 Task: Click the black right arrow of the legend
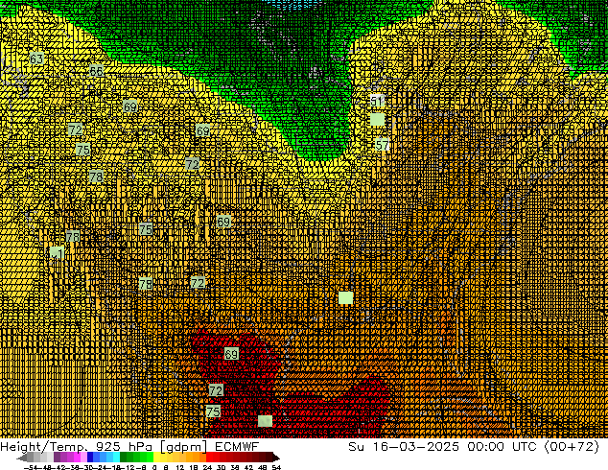click(x=276, y=458)
